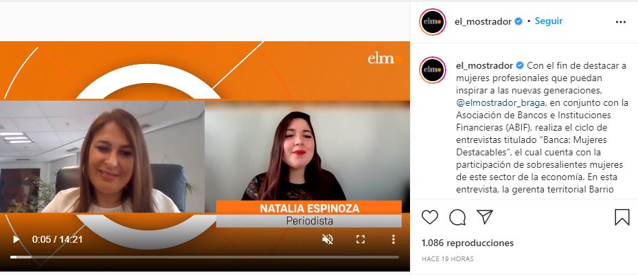638x275 pixels.
Task: View the 1.086 reproducciones count
Action: 468,243
